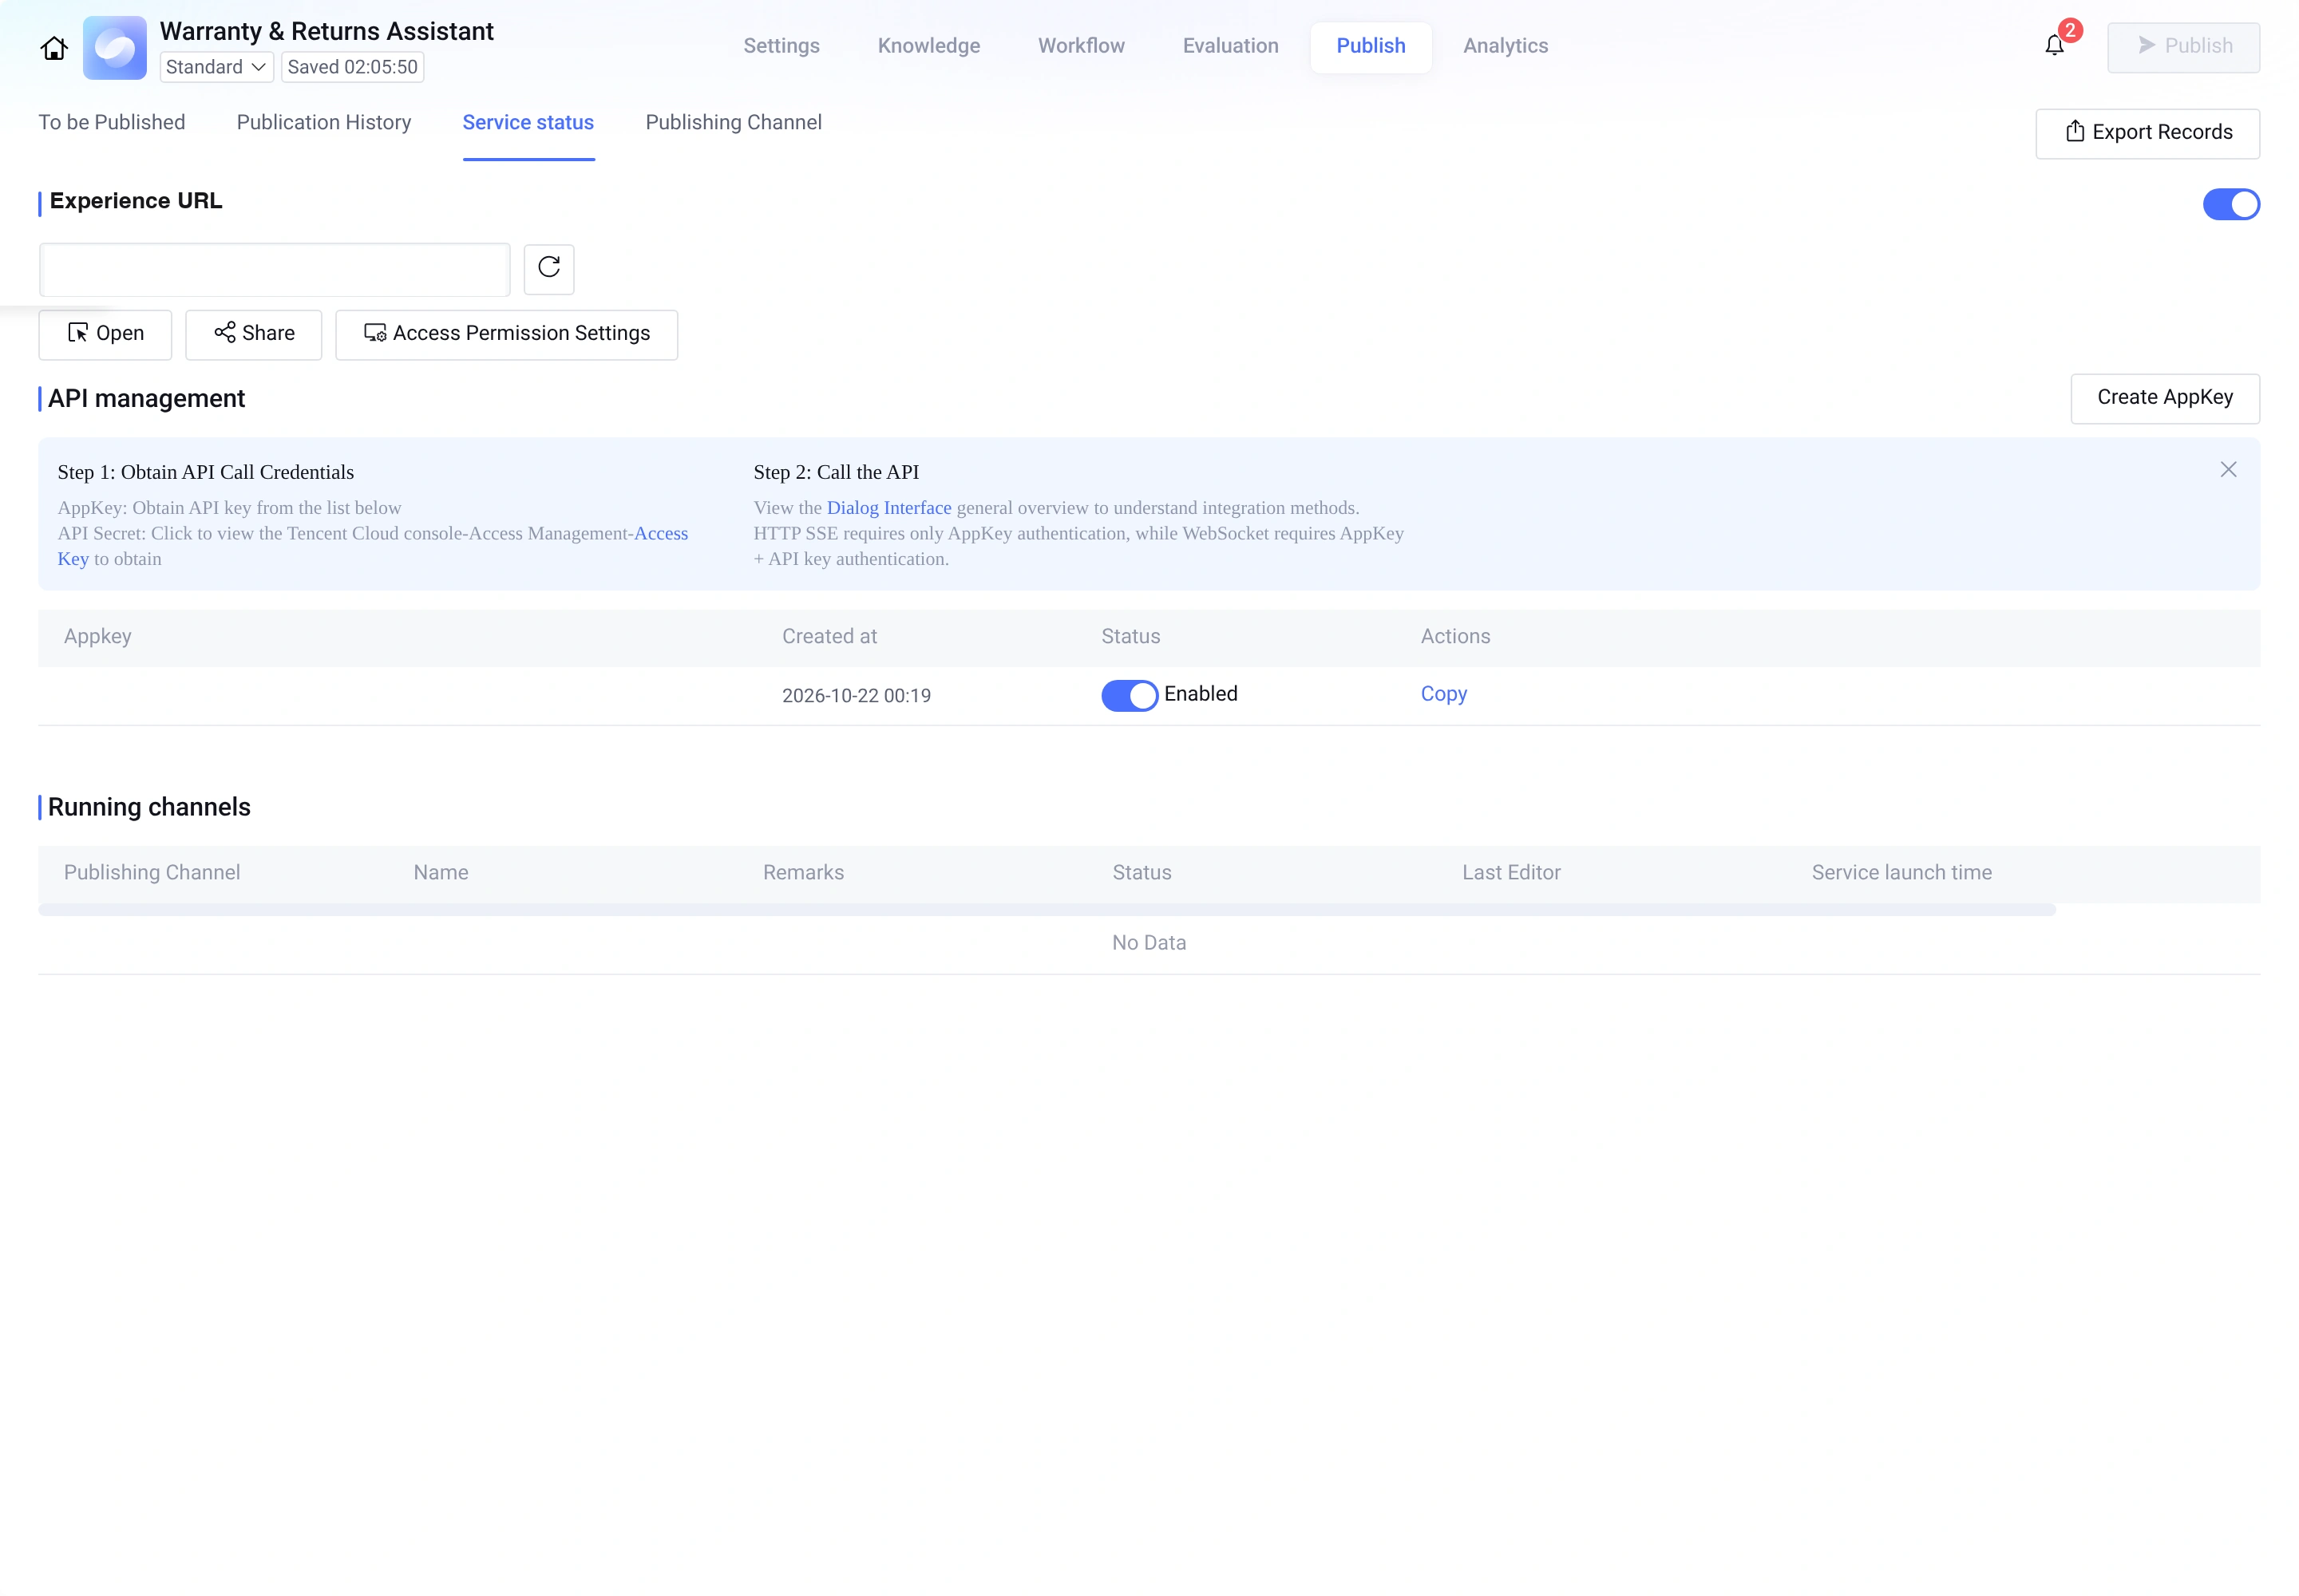
Task: Dismiss the API steps info banner
Action: click(2228, 469)
